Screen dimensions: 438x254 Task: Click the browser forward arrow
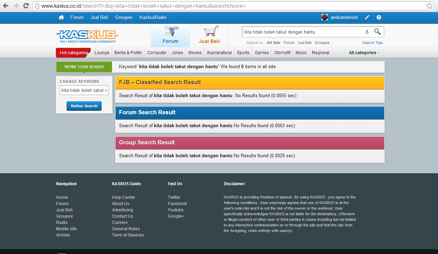pos(16,6)
